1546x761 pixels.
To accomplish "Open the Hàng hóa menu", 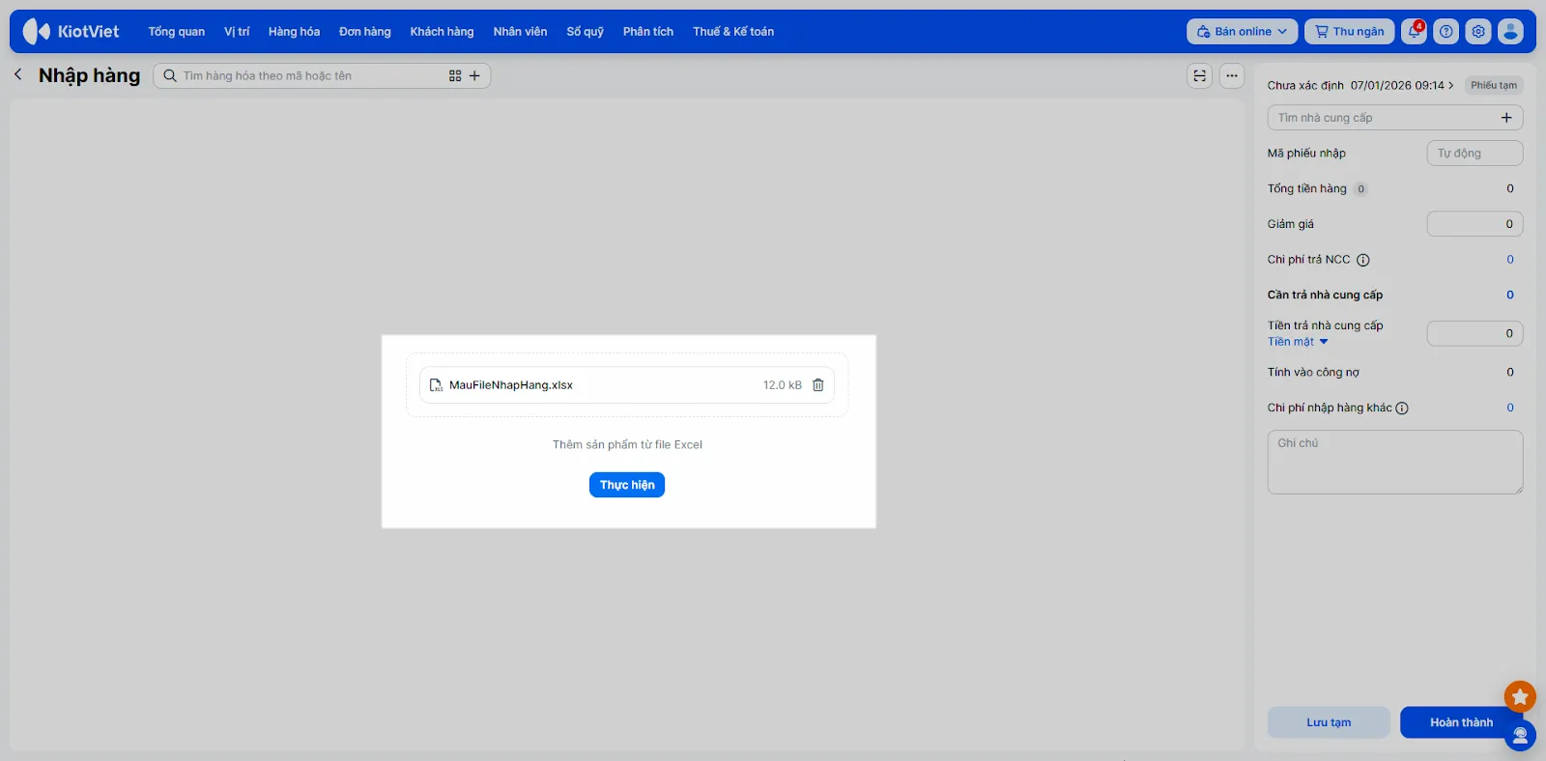I will click(x=294, y=32).
